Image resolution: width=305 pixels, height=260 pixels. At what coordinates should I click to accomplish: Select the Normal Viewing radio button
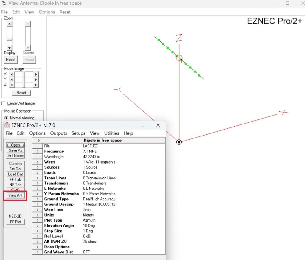(6, 118)
